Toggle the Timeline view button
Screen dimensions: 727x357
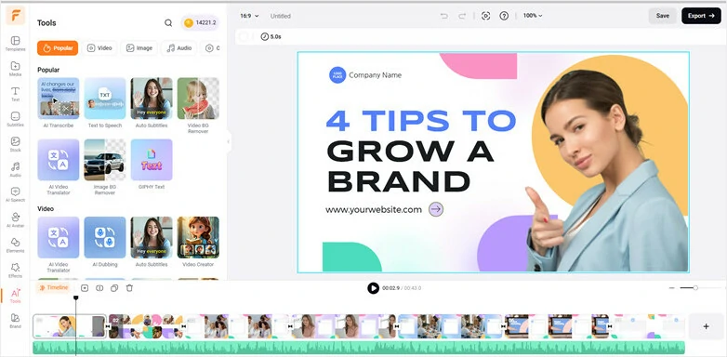53,287
